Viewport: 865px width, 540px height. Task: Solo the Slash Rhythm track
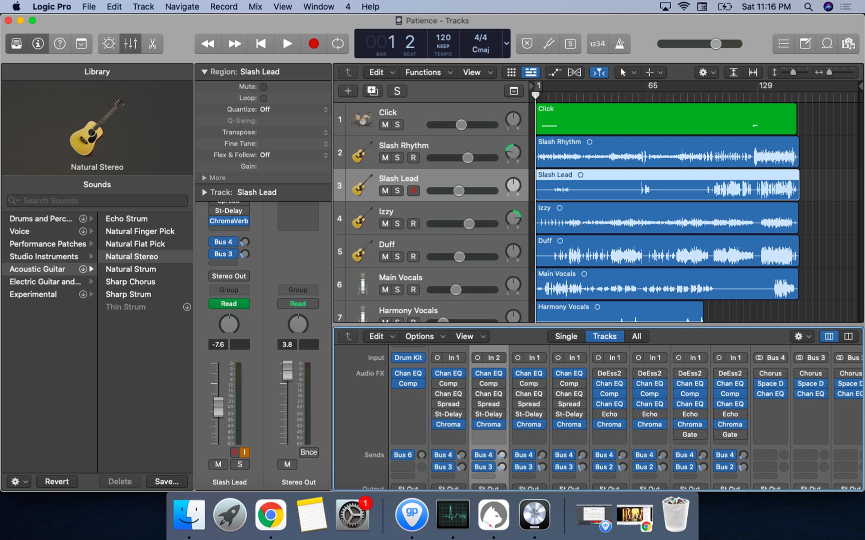pos(397,157)
